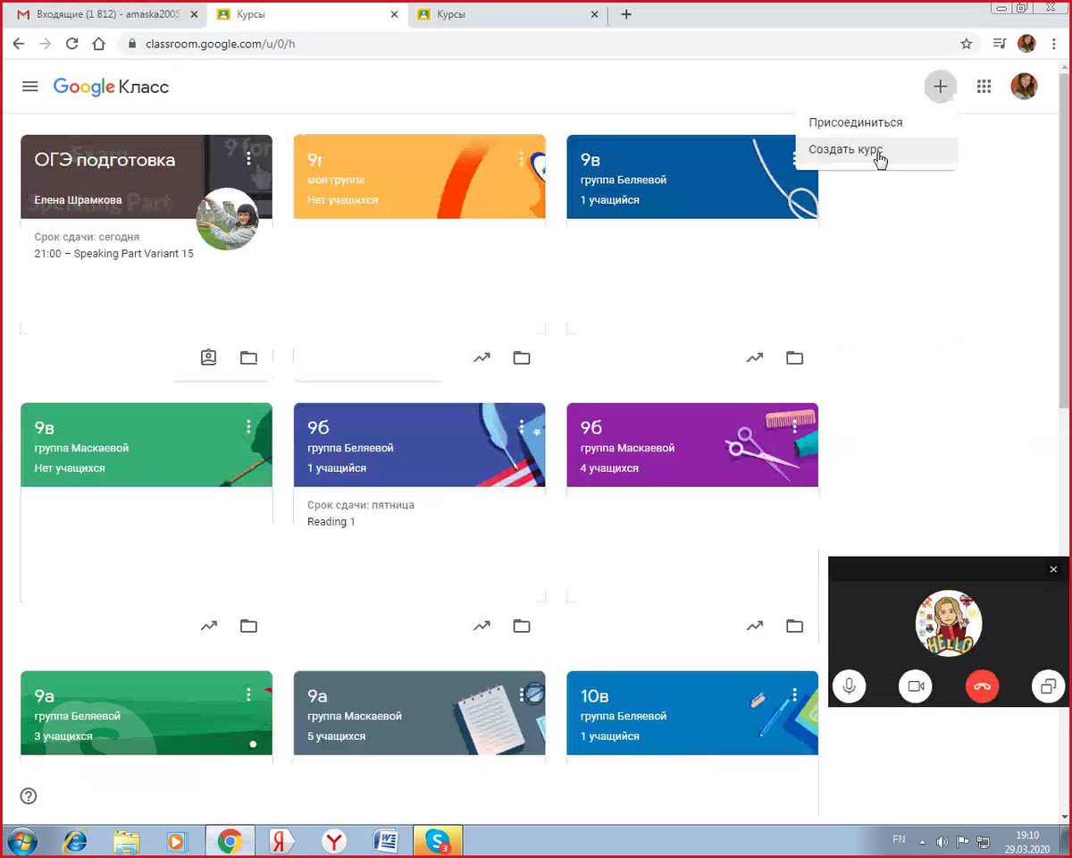Pop out the call overlay window
1072x858 pixels.
tap(1048, 686)
